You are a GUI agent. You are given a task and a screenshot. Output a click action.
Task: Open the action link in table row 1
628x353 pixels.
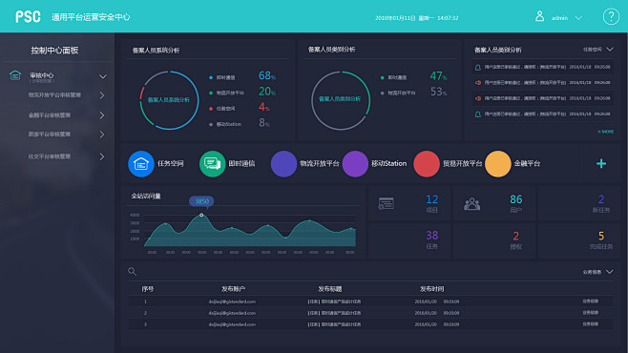point(591,301)
